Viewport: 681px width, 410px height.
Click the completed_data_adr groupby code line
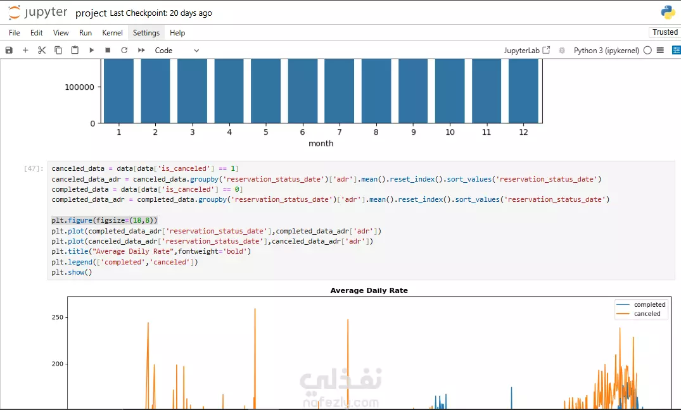pyautogui.click(x=331, y=199)
